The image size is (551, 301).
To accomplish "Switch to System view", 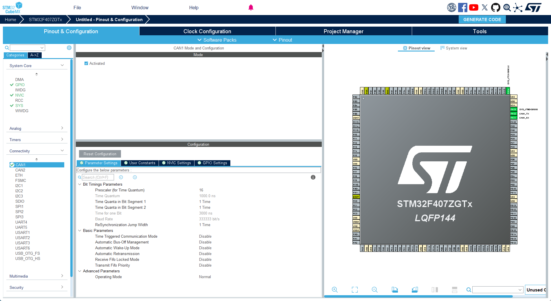I will coord(454,48).
